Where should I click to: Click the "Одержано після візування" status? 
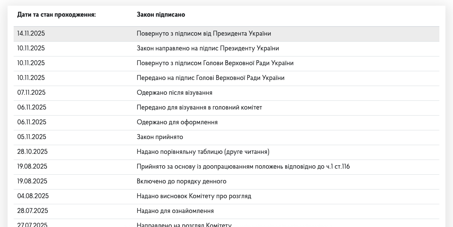174,93
